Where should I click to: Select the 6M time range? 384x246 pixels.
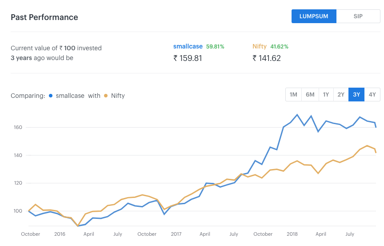[x=310, y=95]
